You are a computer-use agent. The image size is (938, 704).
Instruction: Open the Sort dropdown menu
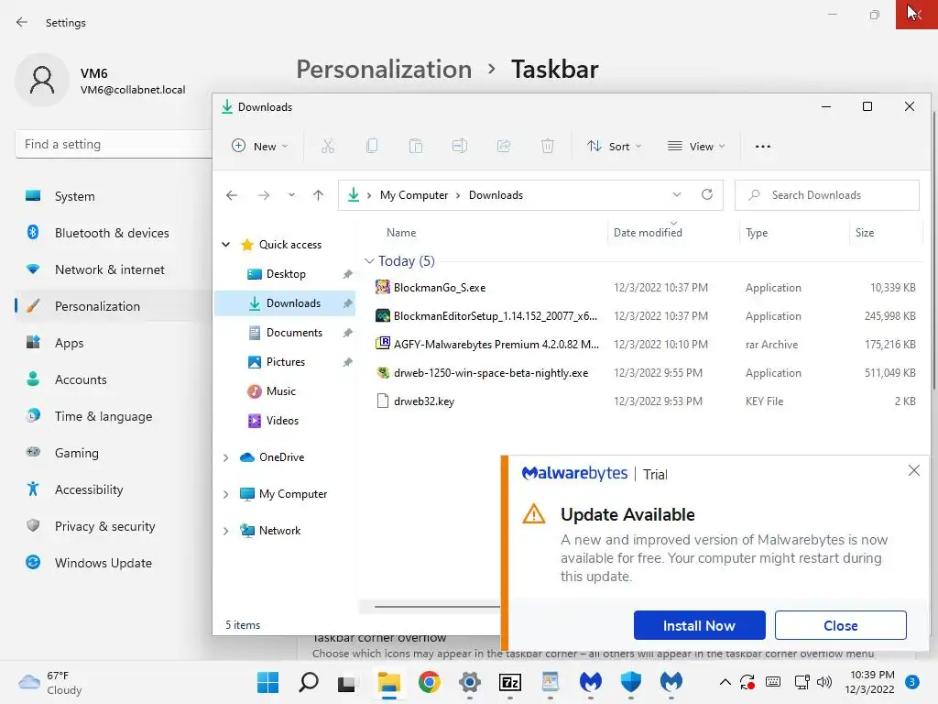click(x=615, y=146)
